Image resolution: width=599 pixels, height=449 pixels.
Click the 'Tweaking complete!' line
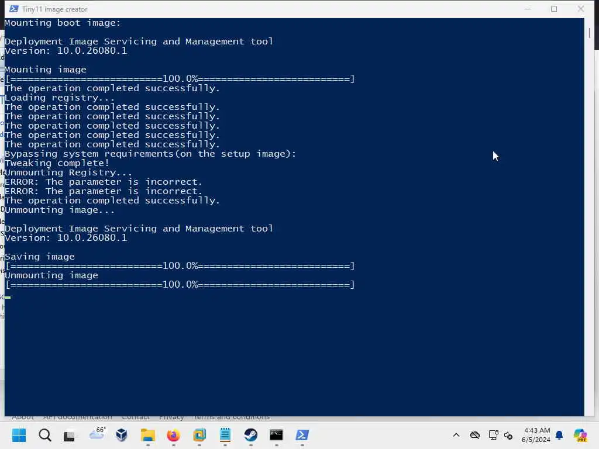click(57, 163)
